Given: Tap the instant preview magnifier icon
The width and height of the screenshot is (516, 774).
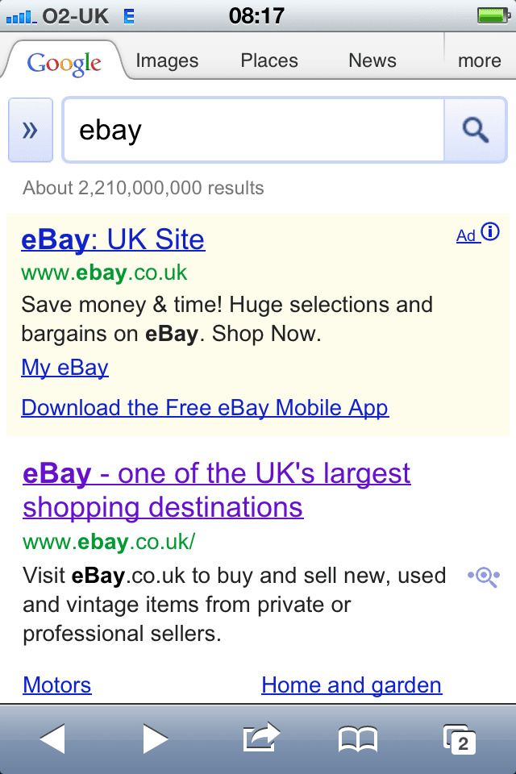Looking at the screenshot, I should [484, 576].
